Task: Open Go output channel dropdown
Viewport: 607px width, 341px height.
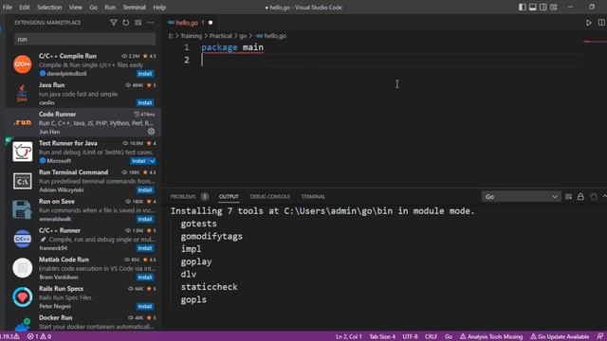Action: [521, 197]
